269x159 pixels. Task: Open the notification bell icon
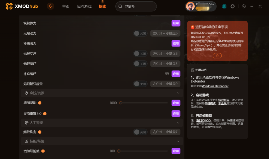(232, 6)
